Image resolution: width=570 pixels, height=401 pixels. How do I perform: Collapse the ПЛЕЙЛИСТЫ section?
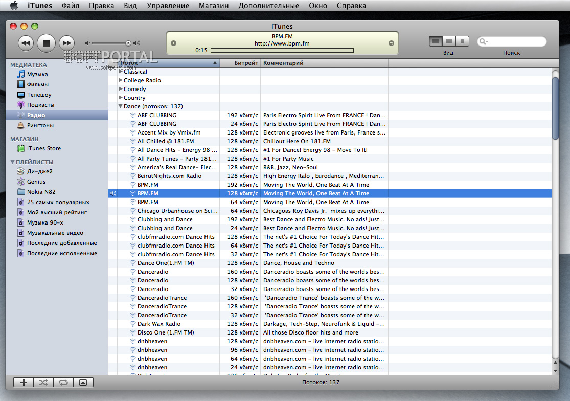pos(12,162)
